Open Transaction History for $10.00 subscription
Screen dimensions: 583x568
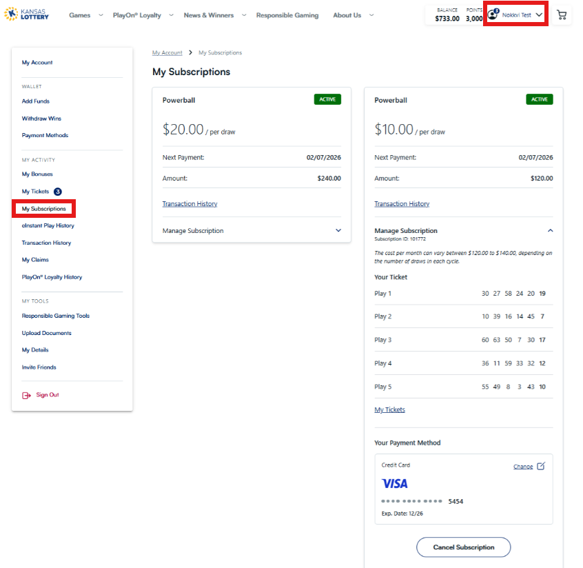click(x=402, y=204)
